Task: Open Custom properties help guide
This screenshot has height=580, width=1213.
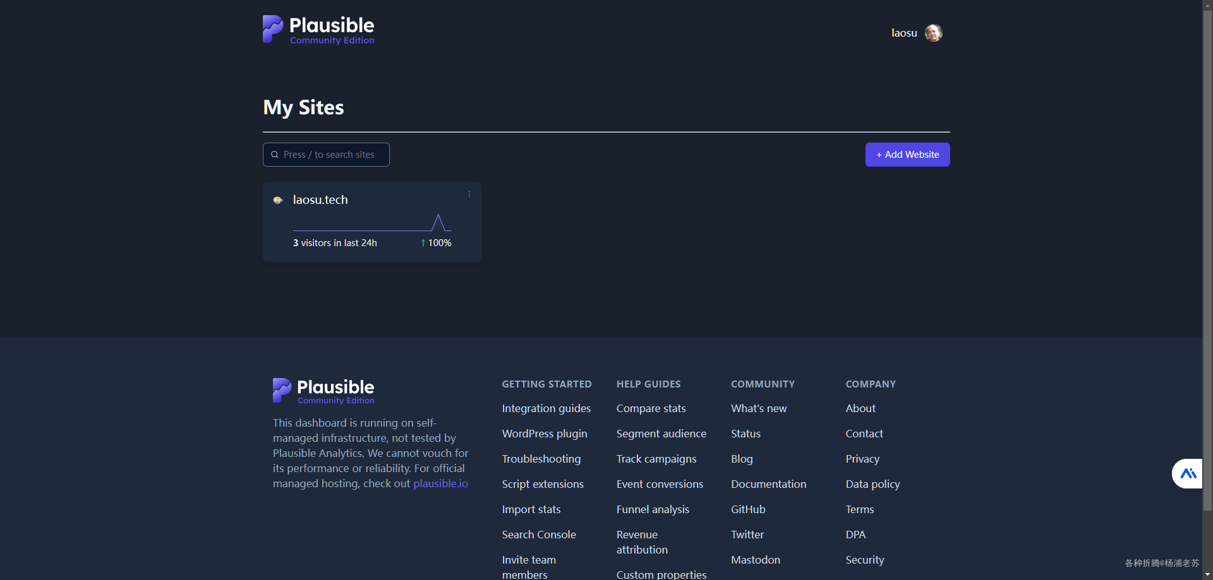Action: [x=661, y=574]
